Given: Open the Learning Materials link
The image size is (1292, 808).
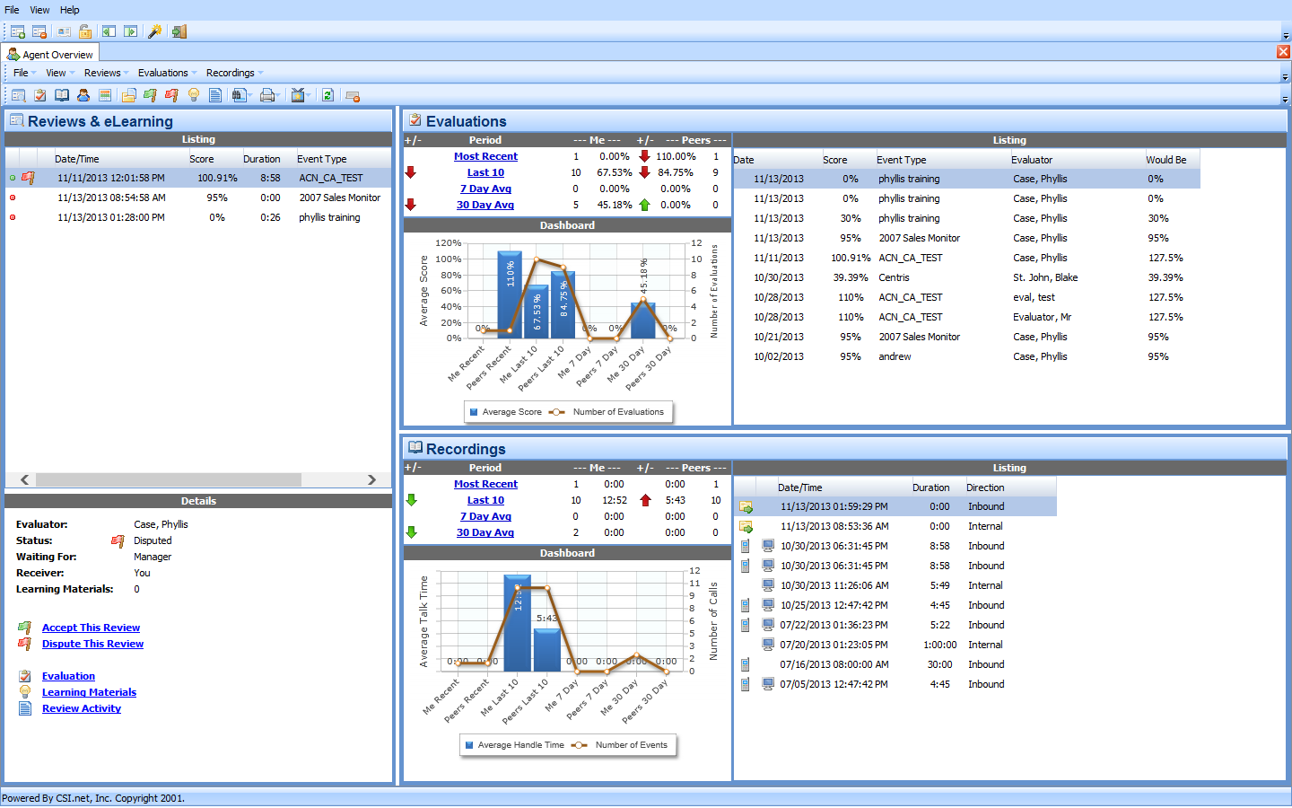Looking at the screenshot, I should (x=89, y=692).
